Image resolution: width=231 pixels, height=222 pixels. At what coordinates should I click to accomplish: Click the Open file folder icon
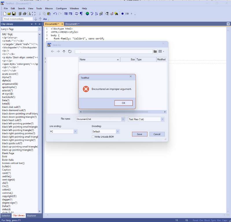pyautogui.click(x=9, y=14)
